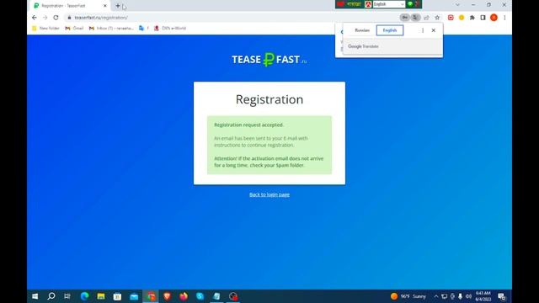The height and width of the screenshot is (303, 539).
Task: Open Microsoft Store from taskbar
Action: pyautogui.click(x=117, y=296)
